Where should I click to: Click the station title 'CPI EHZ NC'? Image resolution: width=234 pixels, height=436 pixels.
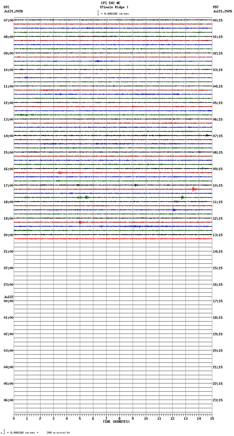(111, 3)
